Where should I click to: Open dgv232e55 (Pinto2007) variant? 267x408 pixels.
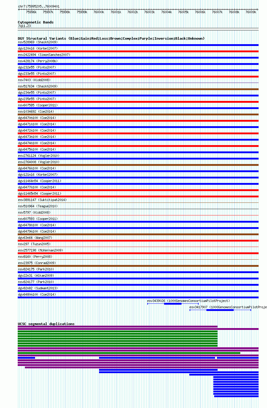tap(37, 67)
